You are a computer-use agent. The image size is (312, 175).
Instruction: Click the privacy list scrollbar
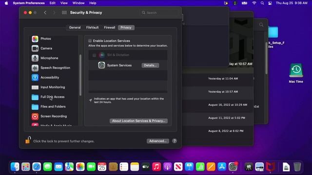pyautogui.click(x=80, y=75)
